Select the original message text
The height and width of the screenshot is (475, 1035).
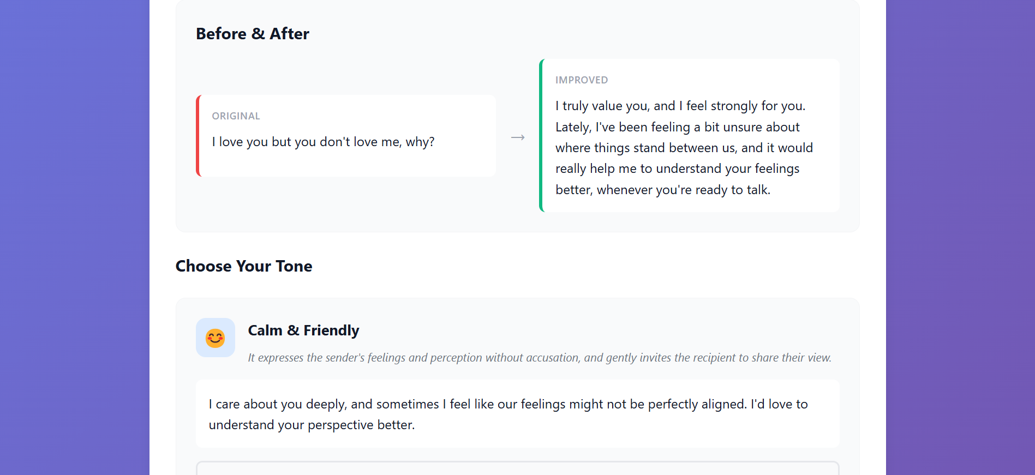point(323,142)
